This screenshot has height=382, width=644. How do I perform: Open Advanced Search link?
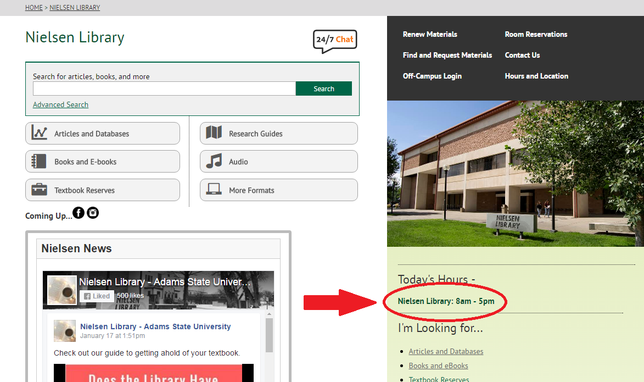pyautogui.click(x=60, y=104)
